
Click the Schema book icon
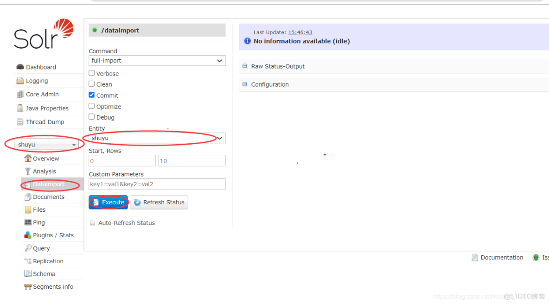28,273
